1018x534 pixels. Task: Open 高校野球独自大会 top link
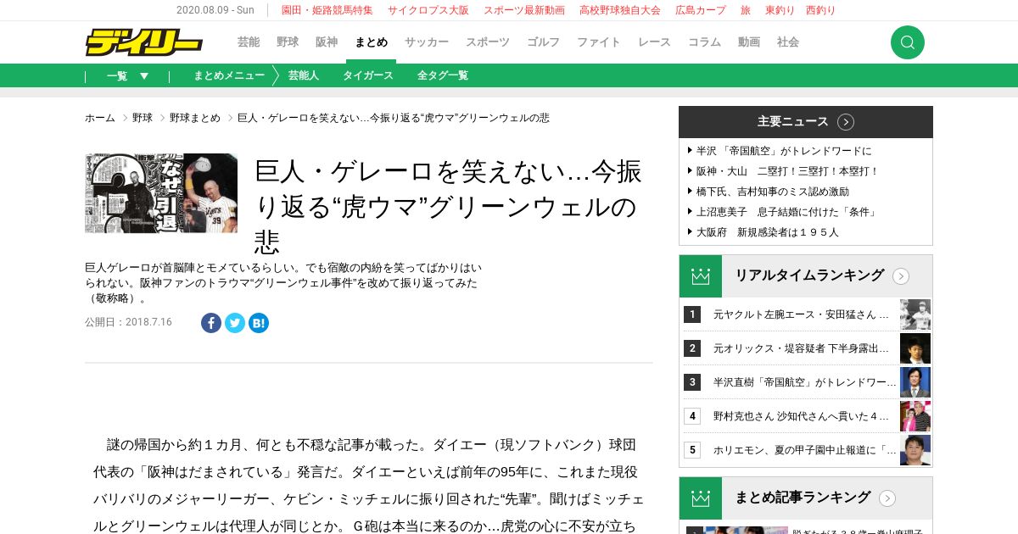(620, 10)
